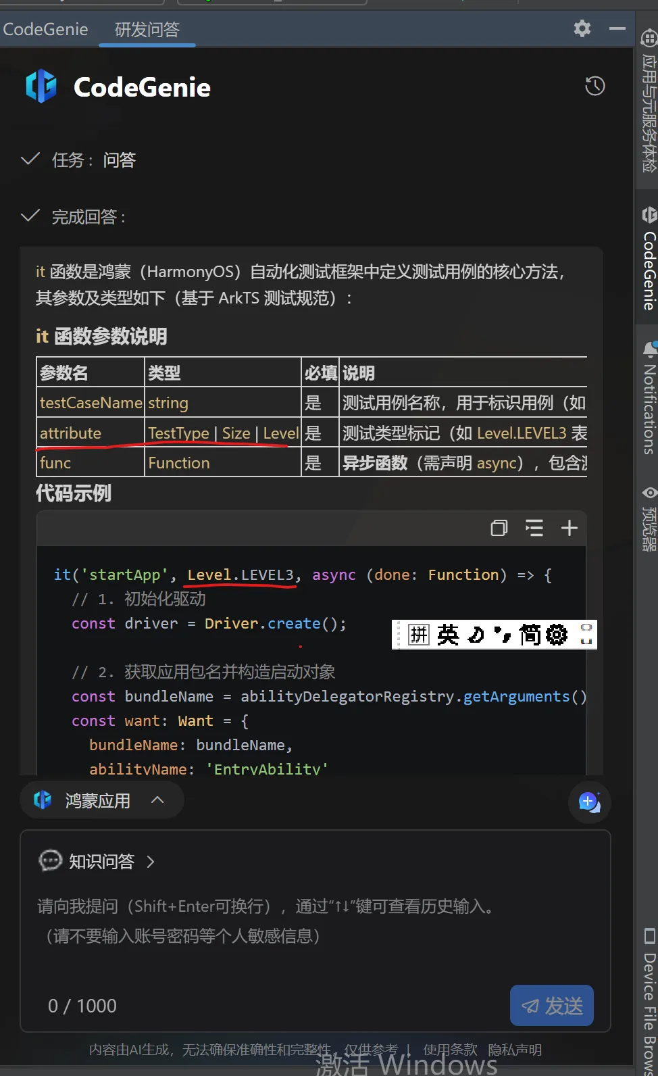Image resolution: width=658 pixels, height=1076 pixels.
Task: Toggle IME 英 language indicator
Action: pyautogui.click(x=448, y=635)
